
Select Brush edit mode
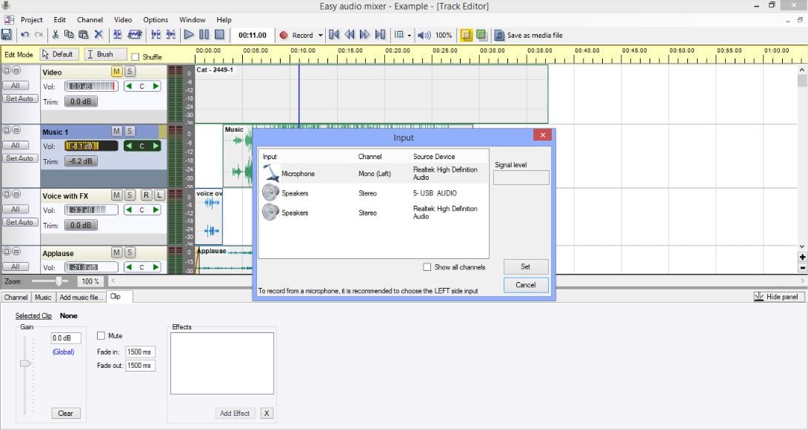click(x=105, y=54)
